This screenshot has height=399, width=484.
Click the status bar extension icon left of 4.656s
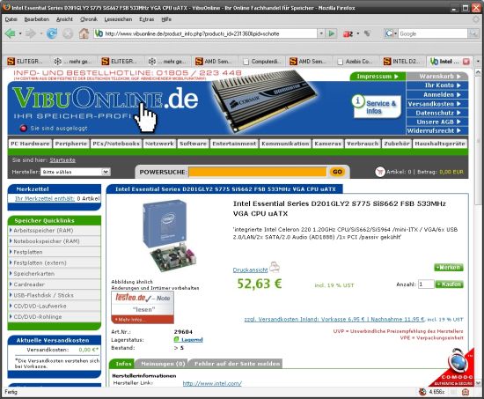(422, 392)
